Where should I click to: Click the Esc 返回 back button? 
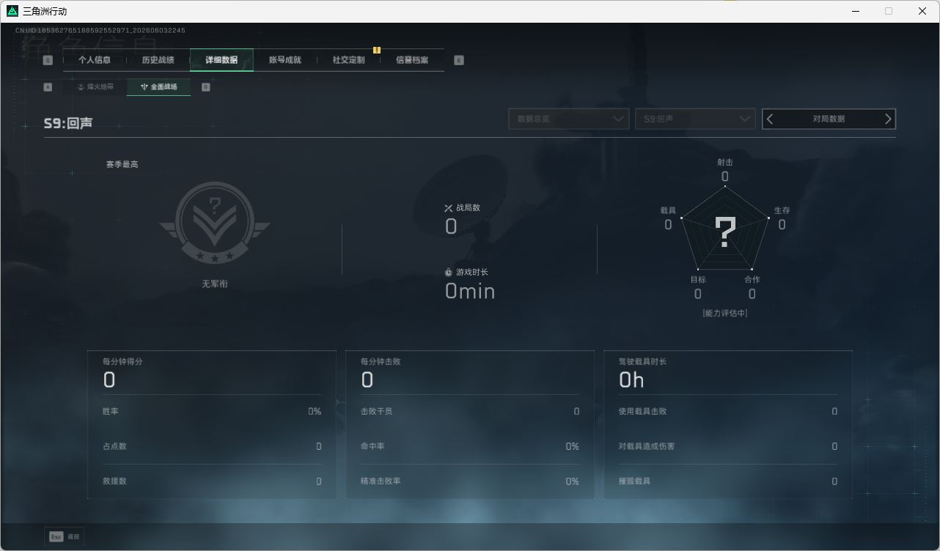(x=65, y=537)
